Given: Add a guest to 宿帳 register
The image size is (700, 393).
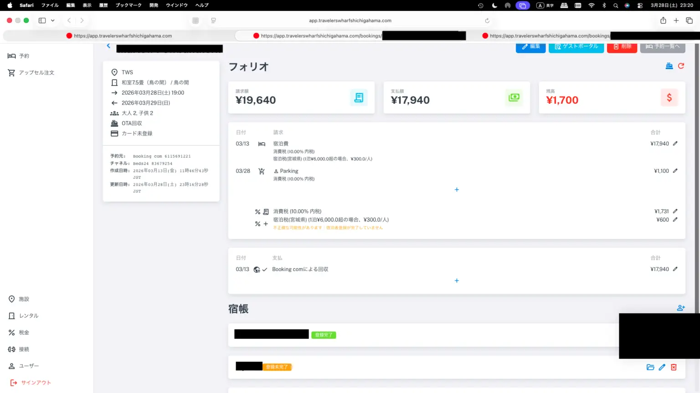Looking at the screenshot, I should pyautogui.click(x=680, y=308).
